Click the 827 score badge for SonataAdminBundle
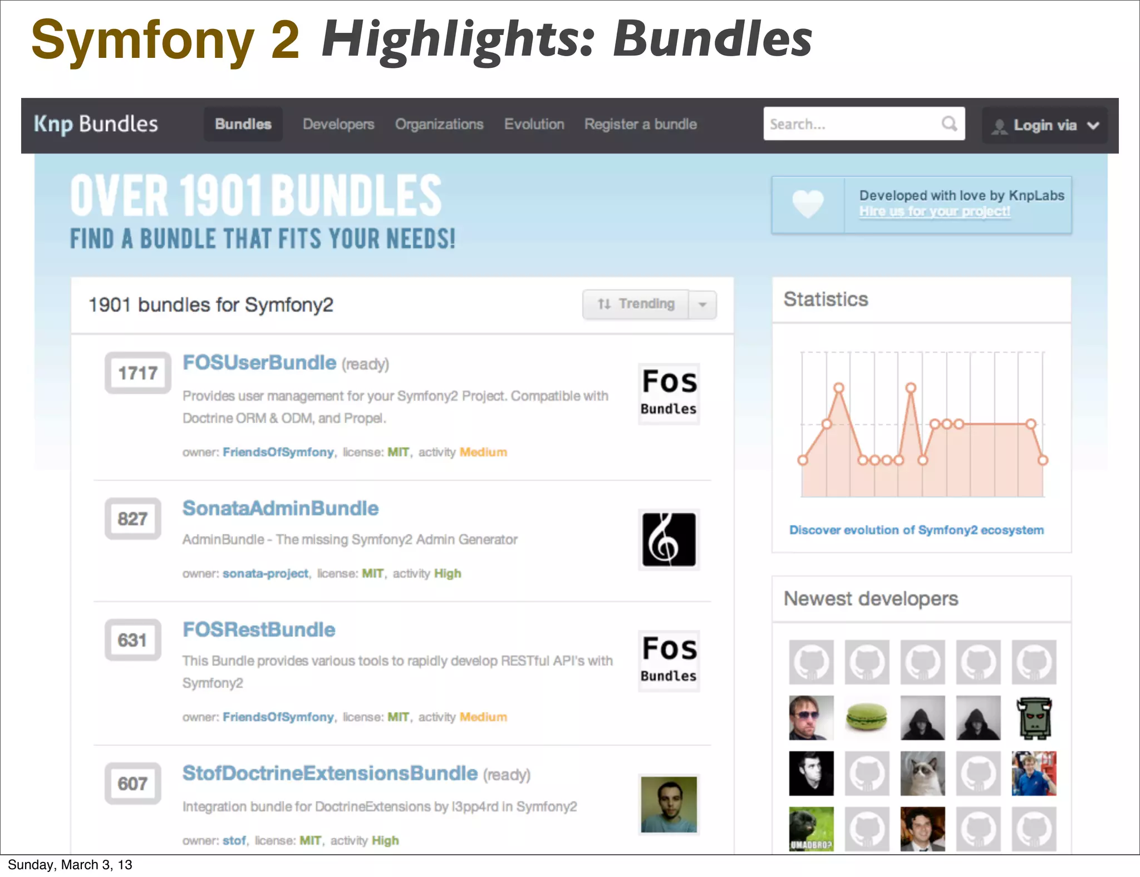 (x=132, y=519)
